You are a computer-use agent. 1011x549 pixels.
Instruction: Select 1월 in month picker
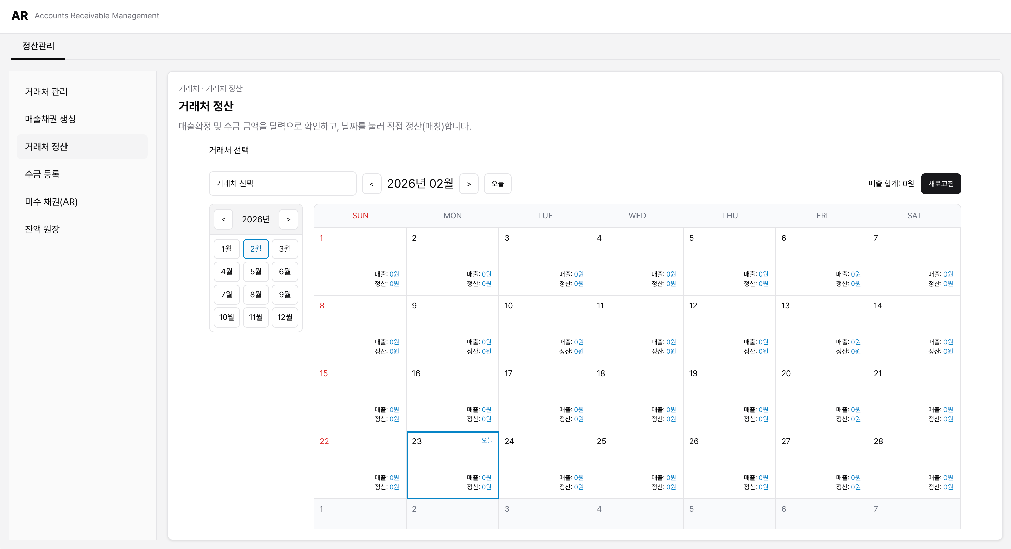coord(226,249)
